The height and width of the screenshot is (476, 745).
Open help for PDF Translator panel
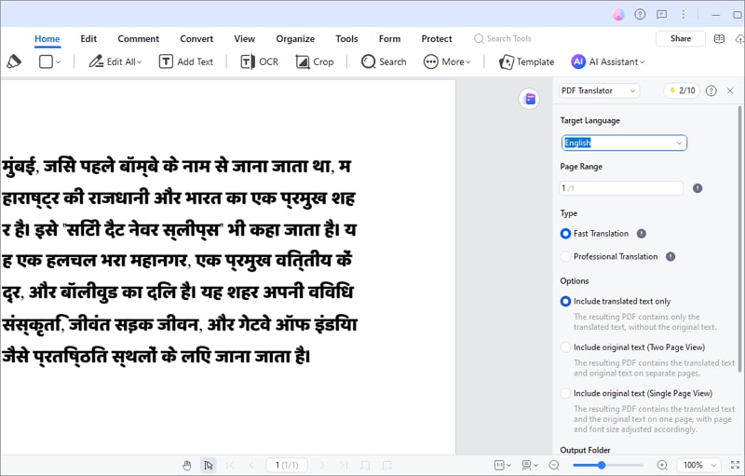711,90
